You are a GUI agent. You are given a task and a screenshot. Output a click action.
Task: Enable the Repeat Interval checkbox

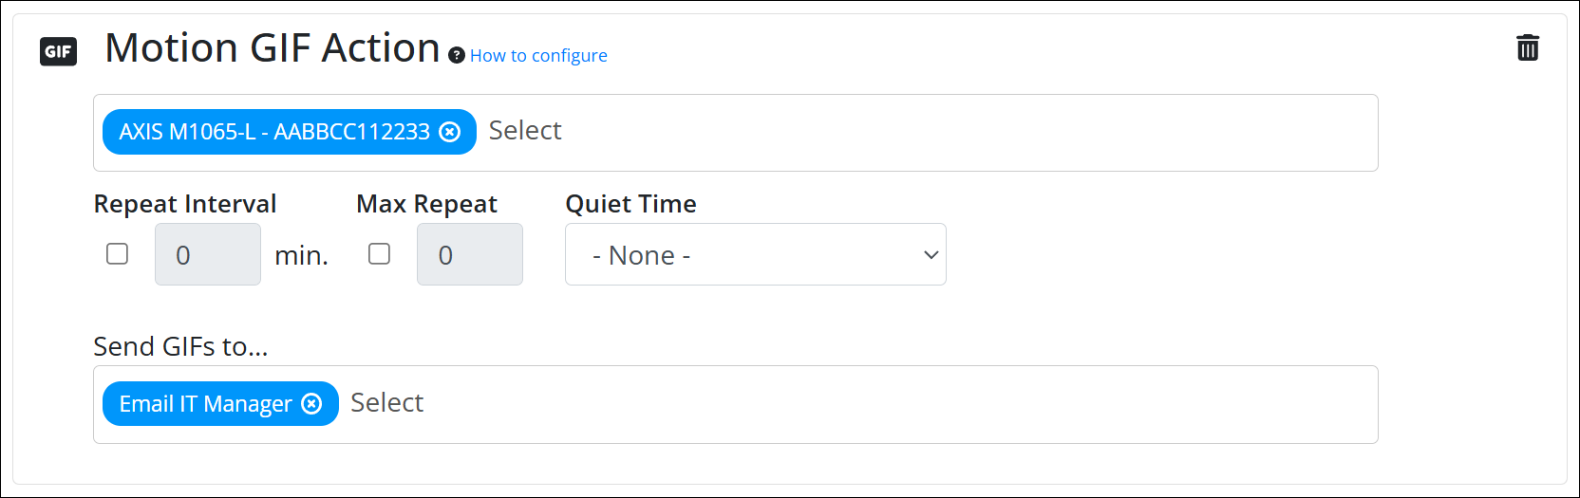(x=117, y=254)
